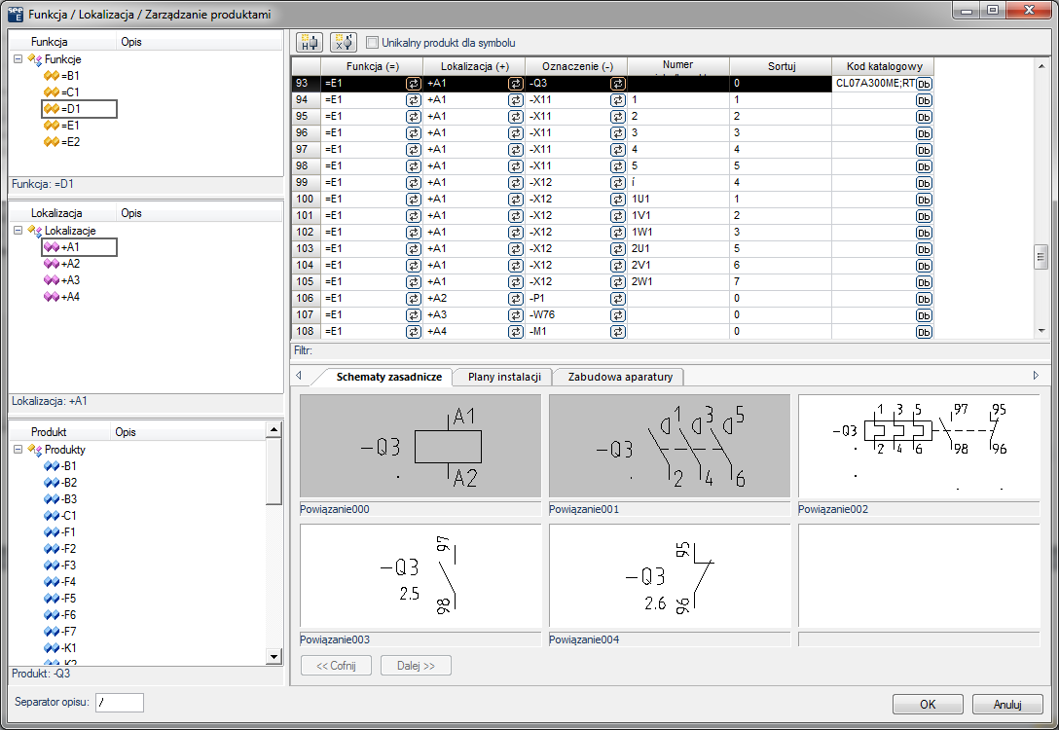The height and width of the screenshot is (730, 1059).
Task: Select function =E2 in the tree
Action: click(x=70, y=142)
